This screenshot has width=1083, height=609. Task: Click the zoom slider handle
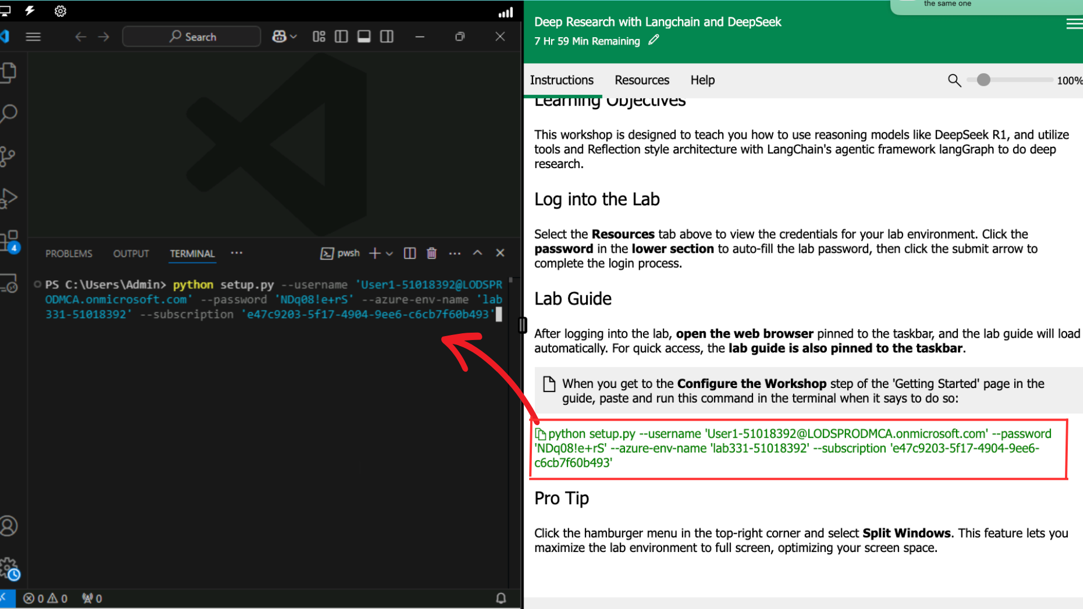984,80
